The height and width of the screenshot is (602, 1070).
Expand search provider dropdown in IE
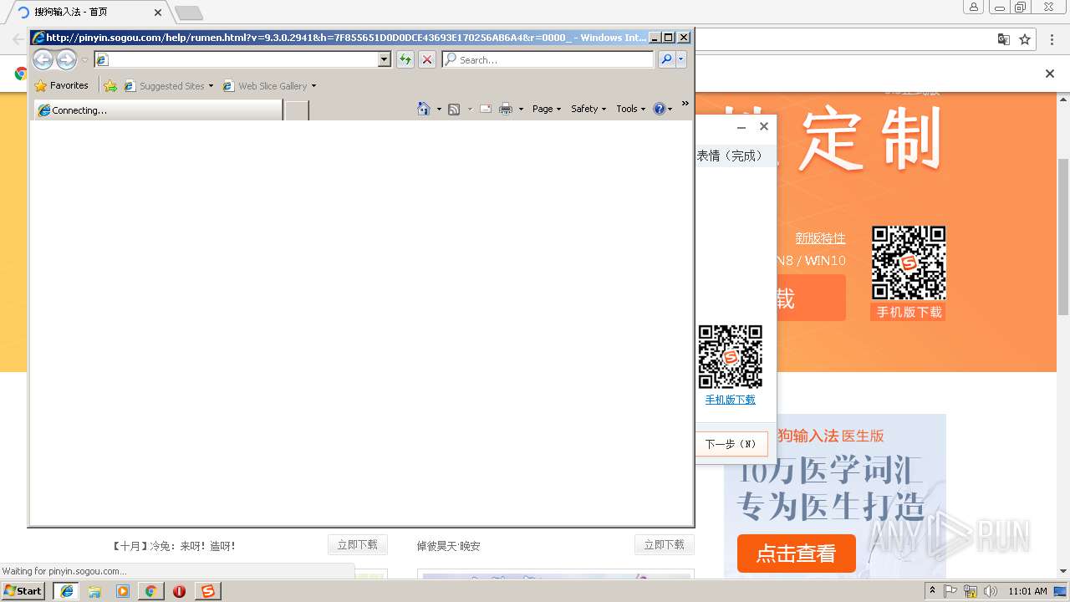[681, 59]
